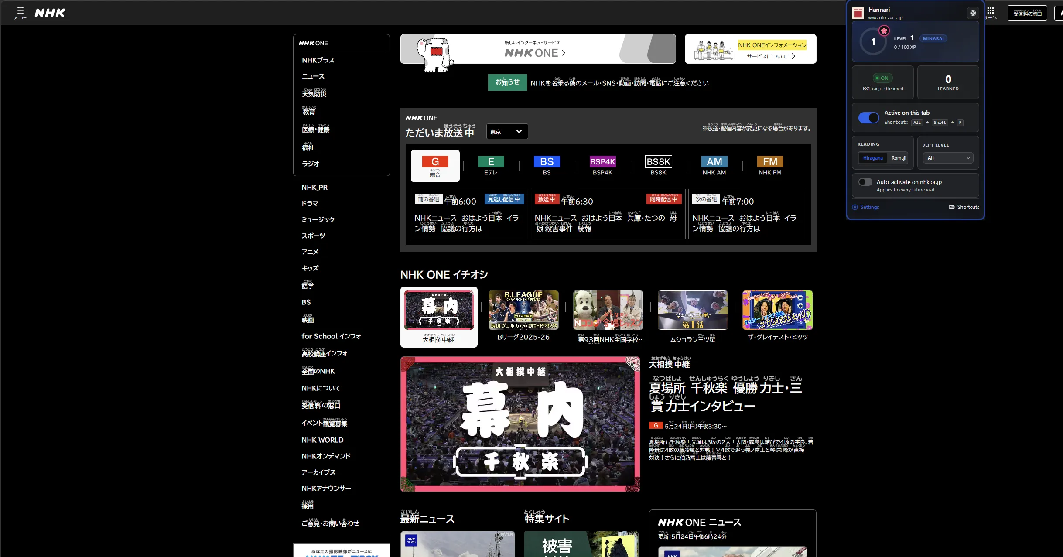Screen dimensions: 1063x557
Task: Select Romaji reading option
Action: click(x=899, y=158)
